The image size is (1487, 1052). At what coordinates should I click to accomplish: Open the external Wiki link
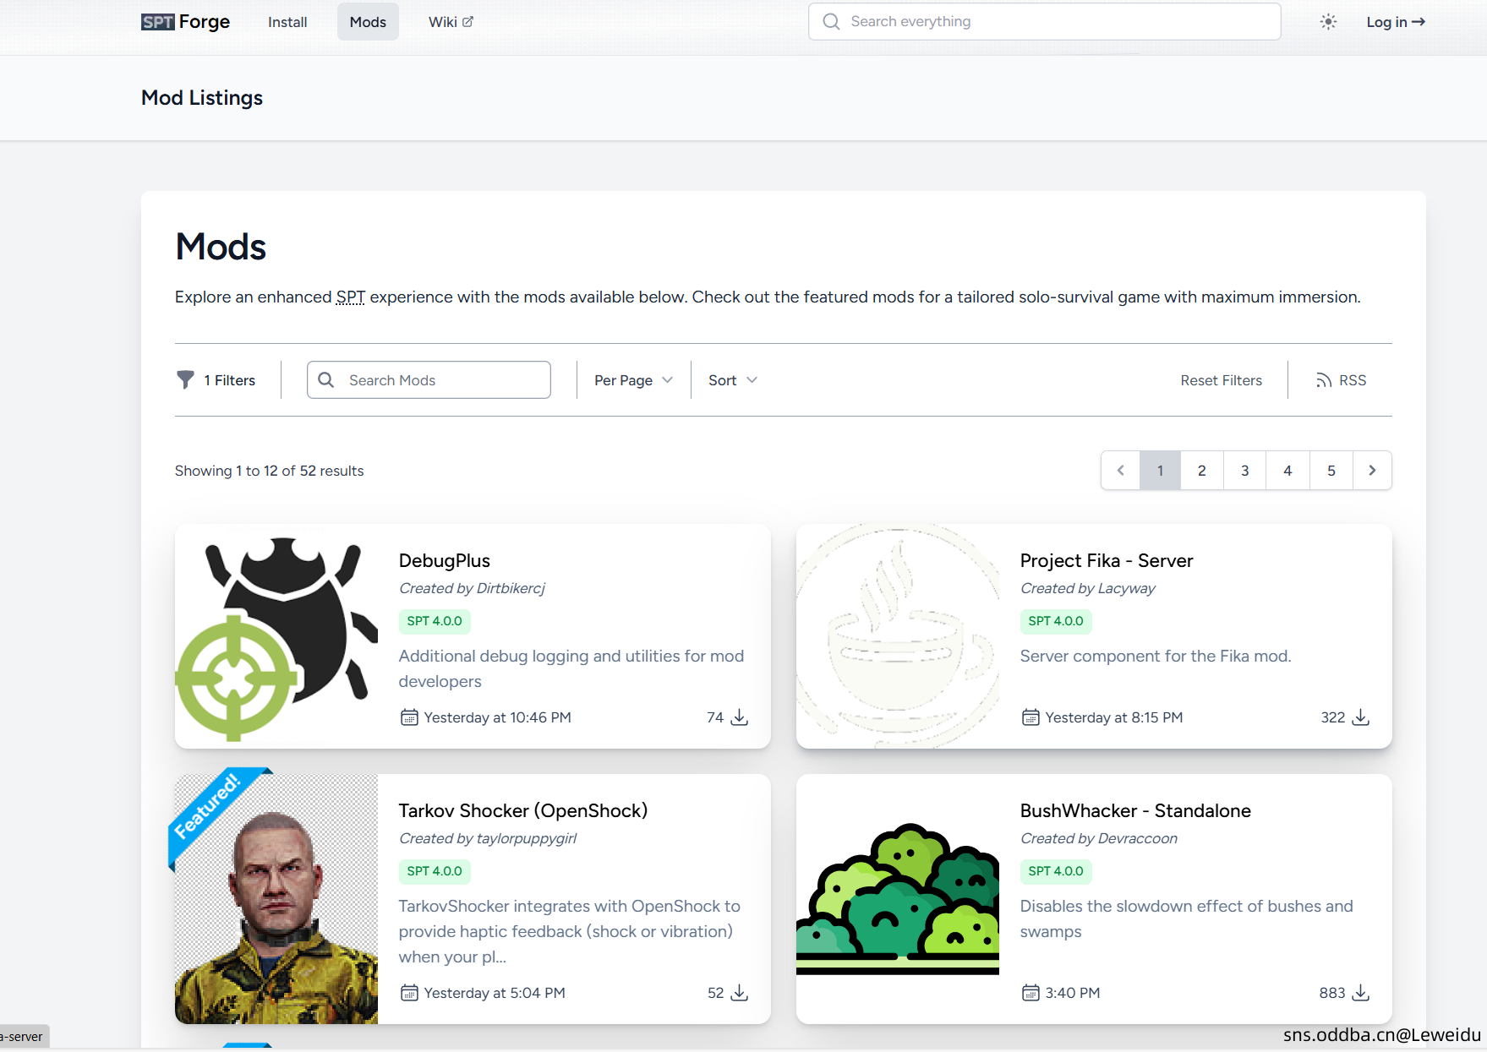click(x=451, y=22)
